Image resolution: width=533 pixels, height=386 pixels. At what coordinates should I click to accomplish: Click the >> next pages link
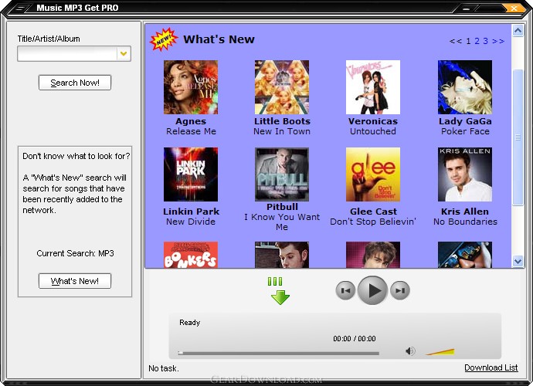pos(498,41)
